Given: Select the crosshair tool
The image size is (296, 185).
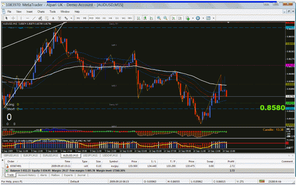Looking at the screenshot, I should coord(13,18).
